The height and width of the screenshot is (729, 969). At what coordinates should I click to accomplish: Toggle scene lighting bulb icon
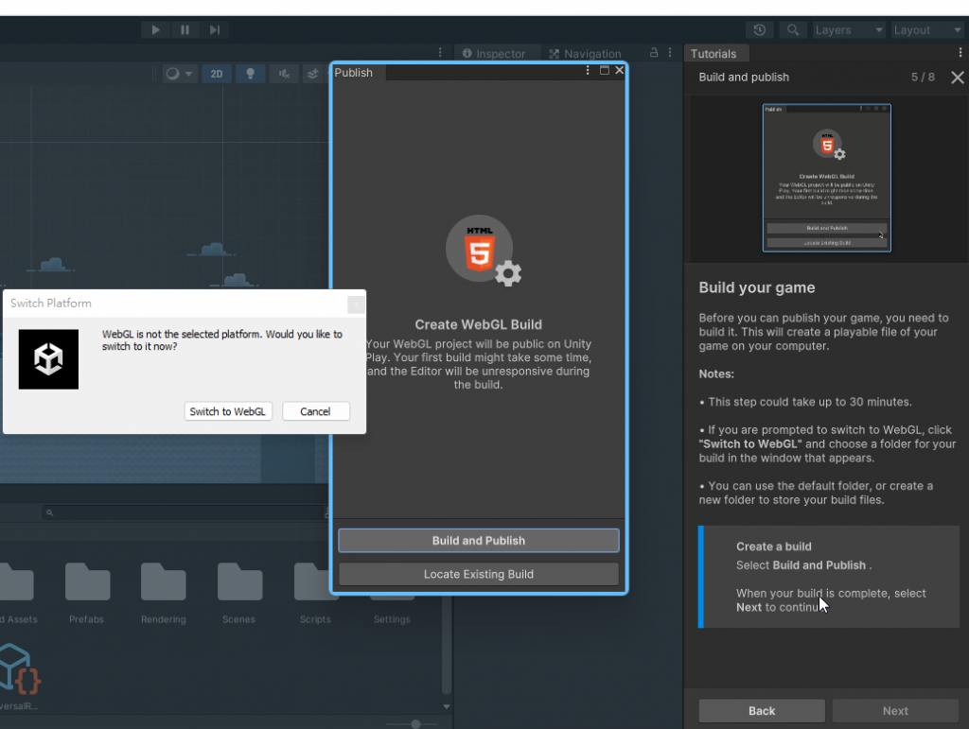[250, 74]
